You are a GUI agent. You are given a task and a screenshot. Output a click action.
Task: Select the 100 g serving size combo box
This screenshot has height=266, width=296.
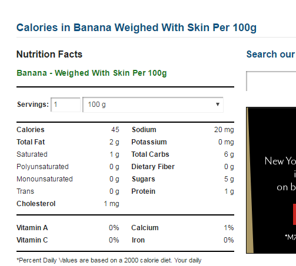(x=153, y=105)
